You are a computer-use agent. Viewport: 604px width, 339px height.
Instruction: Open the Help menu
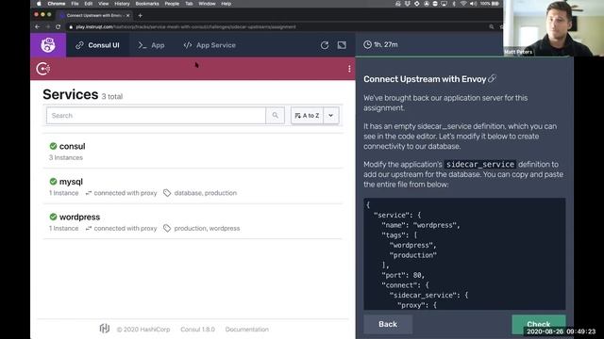(226, 4)
